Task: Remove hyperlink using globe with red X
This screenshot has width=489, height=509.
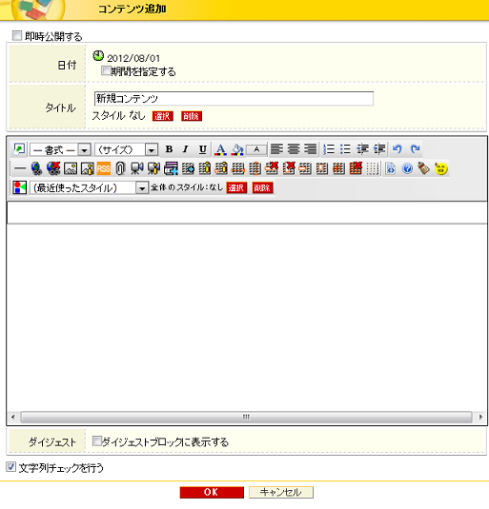Action: click(x=53, y=168)
